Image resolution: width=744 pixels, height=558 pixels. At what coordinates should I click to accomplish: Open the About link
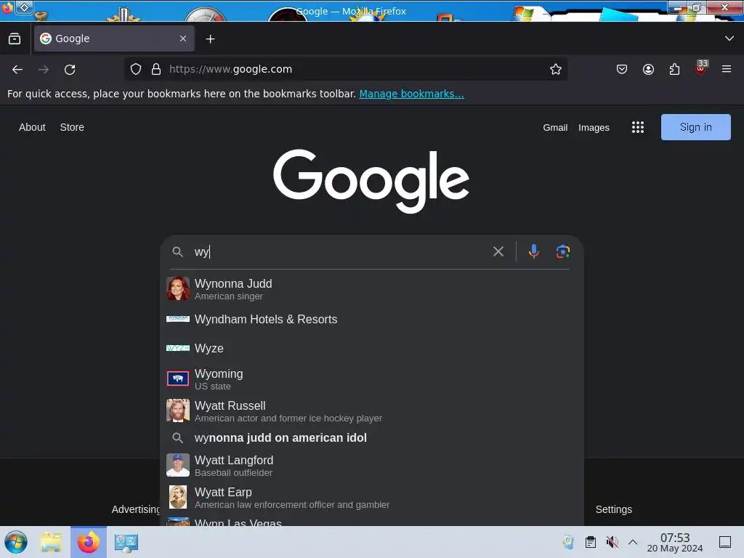(x=32, y=127)
